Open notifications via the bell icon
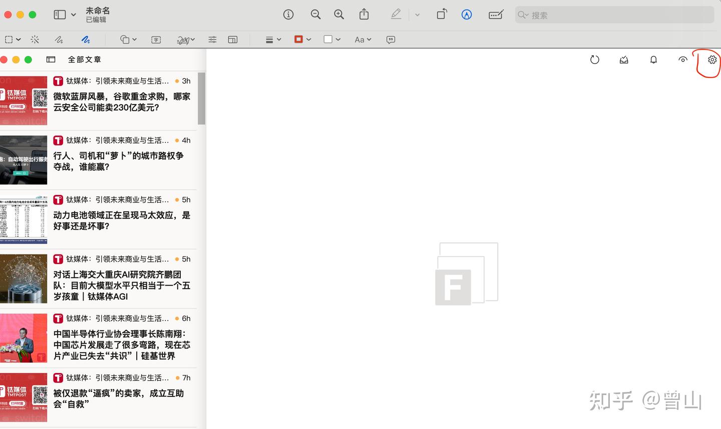721x429 pixels. [x=653, y=59]
